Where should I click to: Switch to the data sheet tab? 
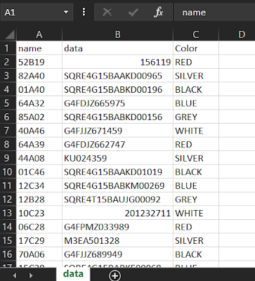pyautogui.click(x=73, y=274)
